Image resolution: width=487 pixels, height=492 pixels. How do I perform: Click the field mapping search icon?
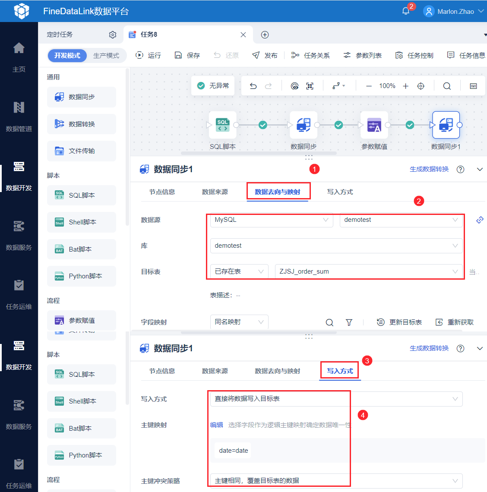(329, 322)
